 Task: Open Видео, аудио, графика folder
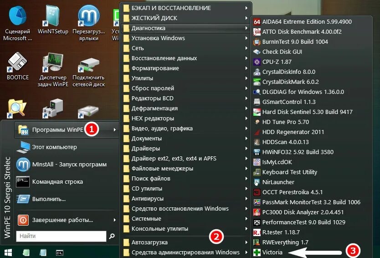[x=186, y=129]
